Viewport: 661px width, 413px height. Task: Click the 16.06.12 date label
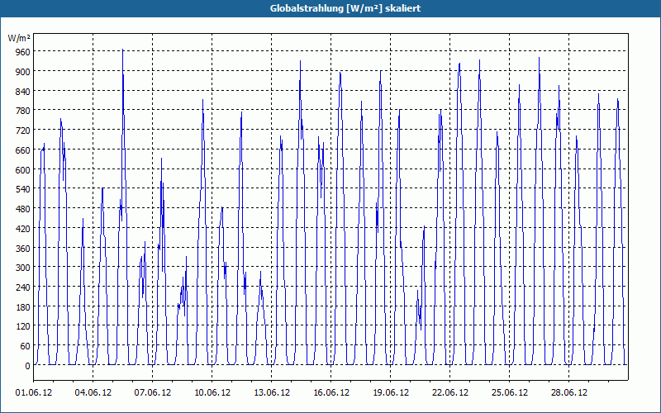pyautogui.click(x=331, y=393)
